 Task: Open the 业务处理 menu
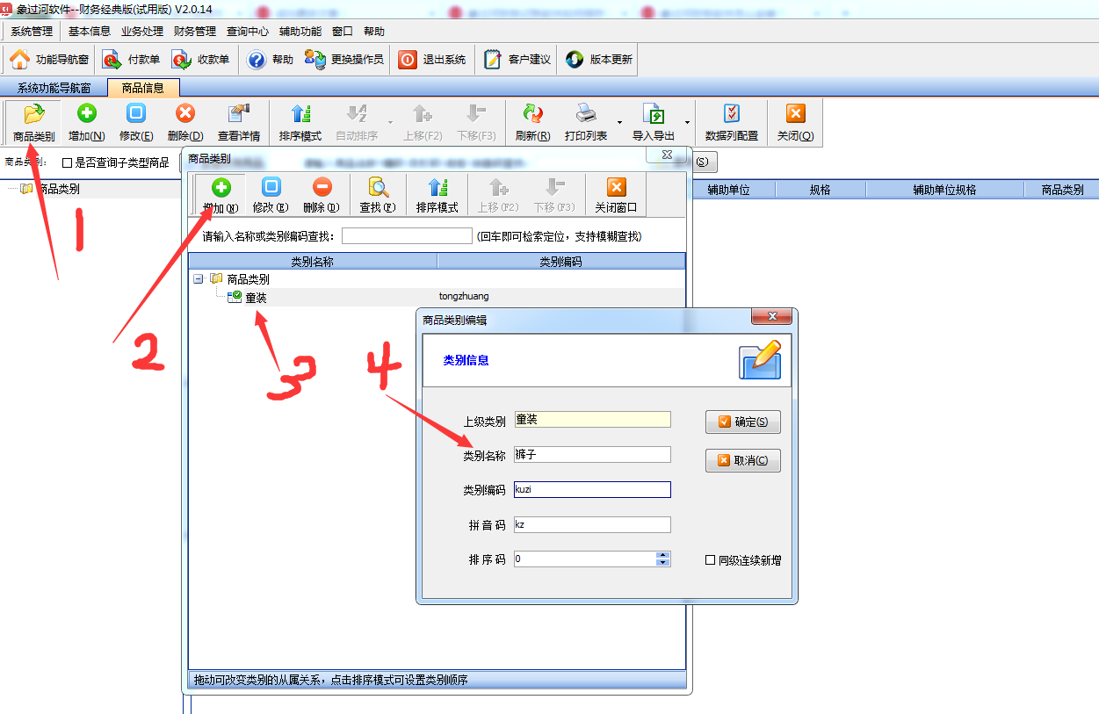tap(142, 31)
